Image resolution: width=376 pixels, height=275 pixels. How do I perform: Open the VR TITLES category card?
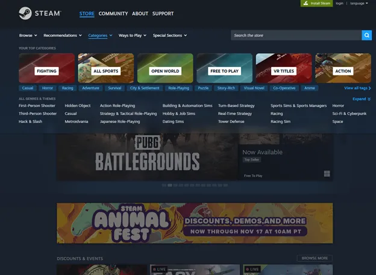(x=284, y=68)
